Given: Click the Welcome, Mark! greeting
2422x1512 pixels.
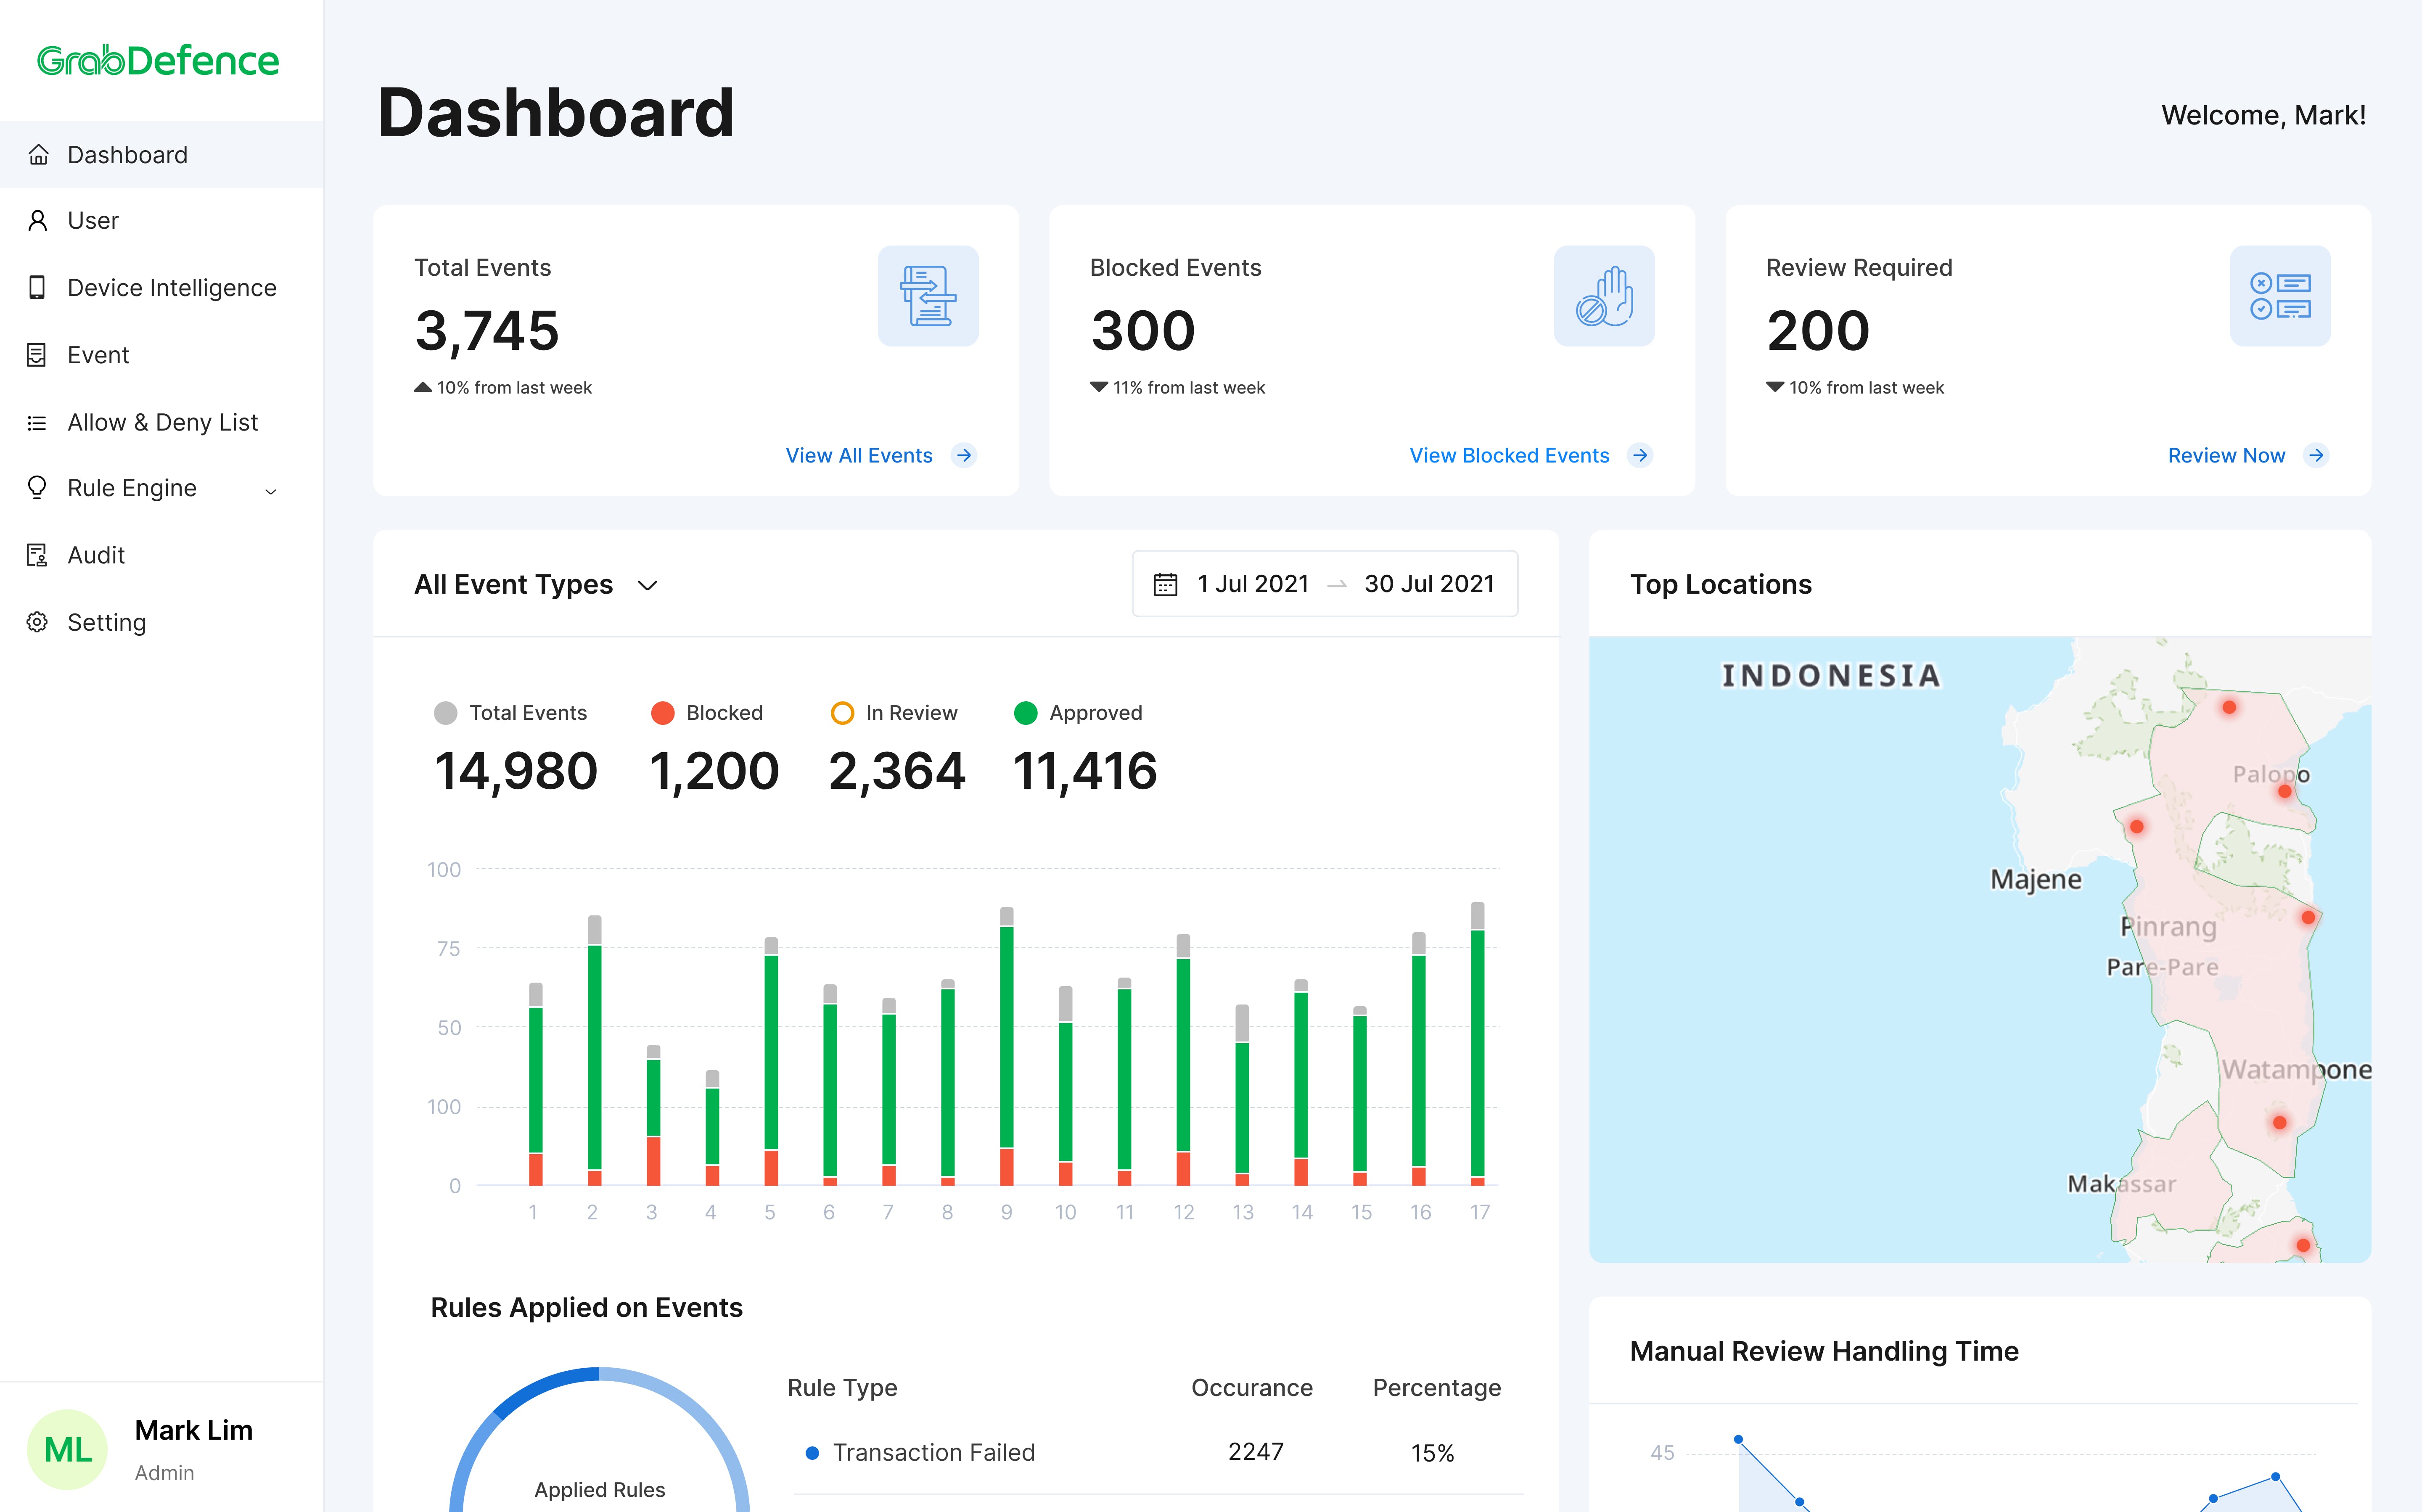Looking at the screenshot, I should coord(2263,116).
